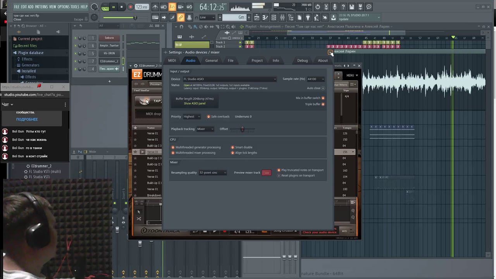Select the Sakura channel button

[109, 38]
